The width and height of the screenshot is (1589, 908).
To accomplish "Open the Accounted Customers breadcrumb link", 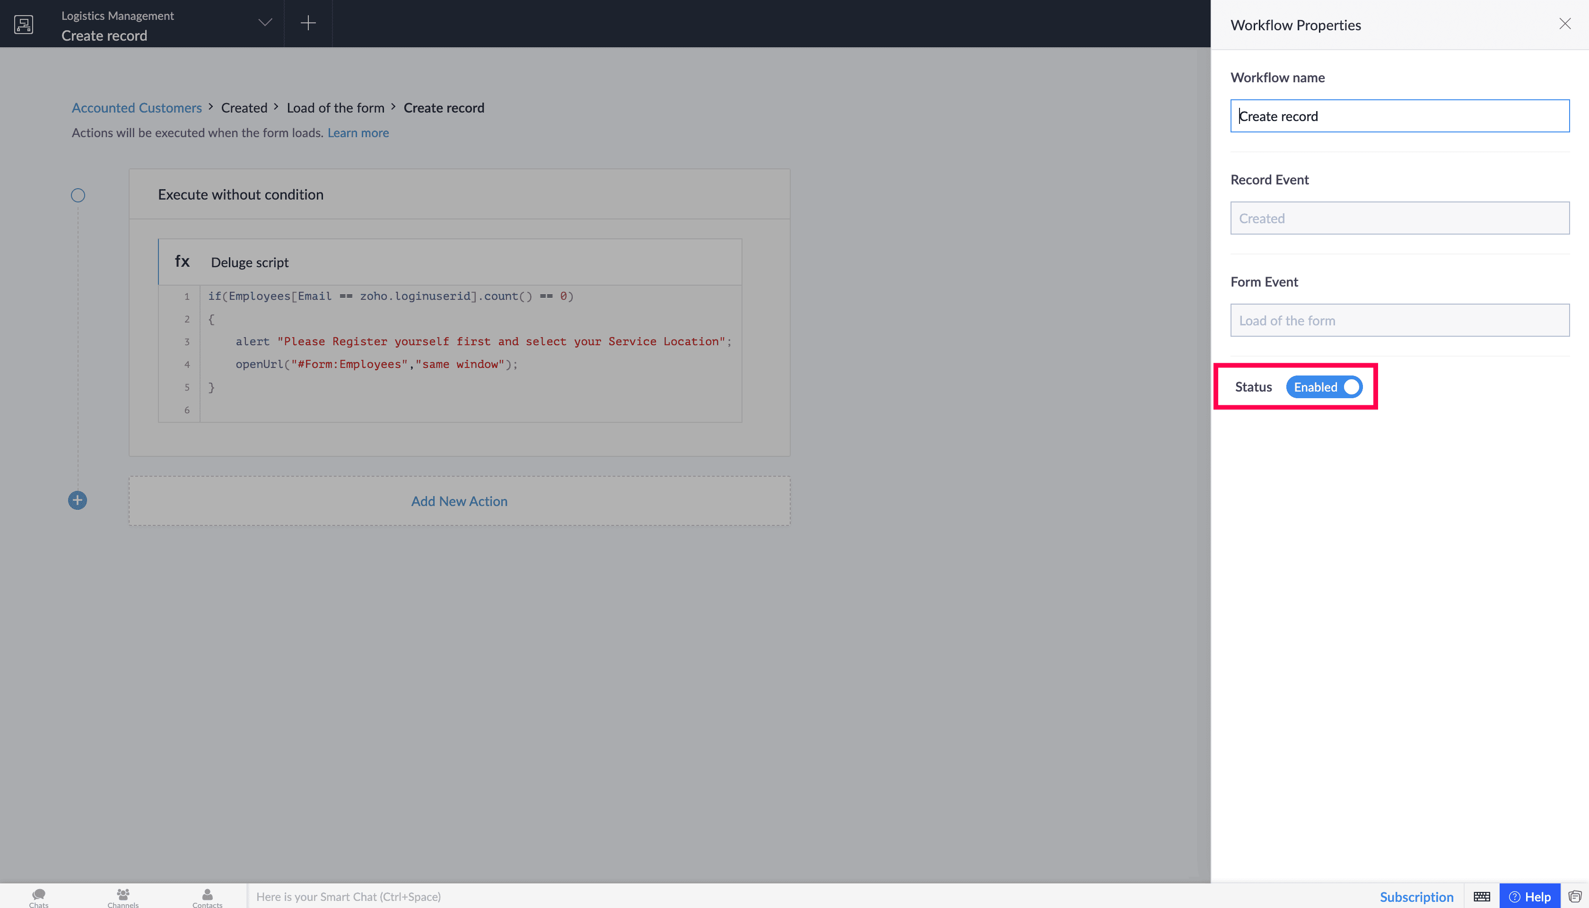I will (137, 108).
